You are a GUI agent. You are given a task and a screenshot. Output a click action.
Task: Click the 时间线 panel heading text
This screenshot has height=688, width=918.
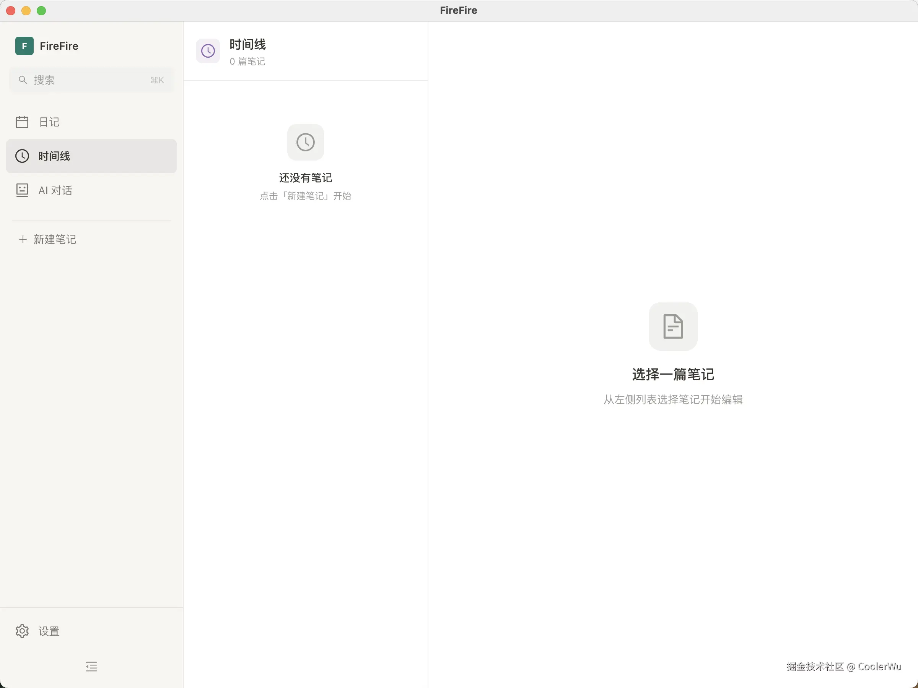(x=247, y=44)
